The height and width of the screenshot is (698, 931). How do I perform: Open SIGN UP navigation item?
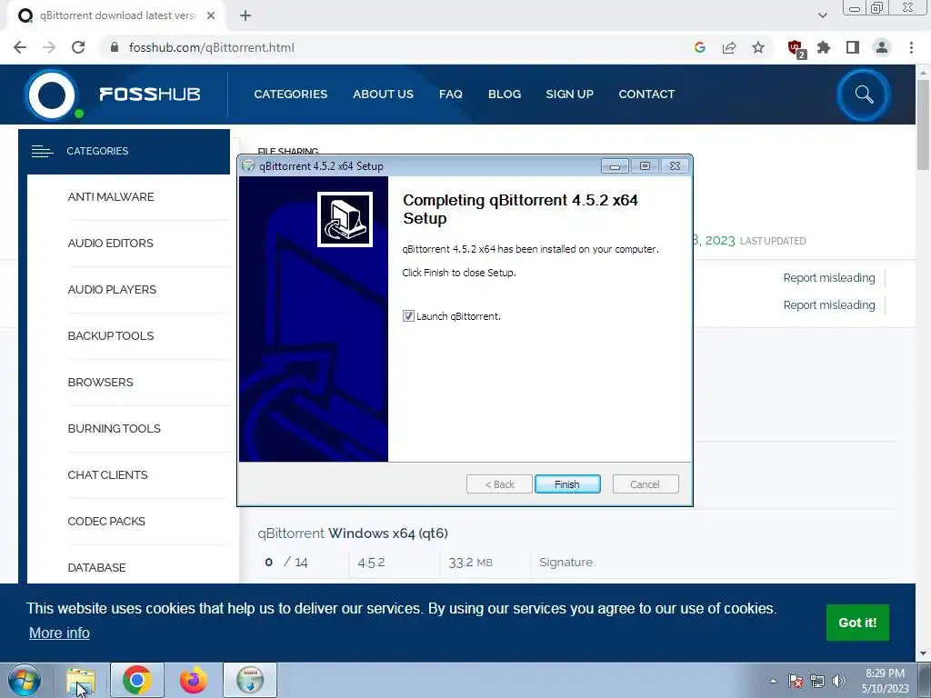[569, 95]
